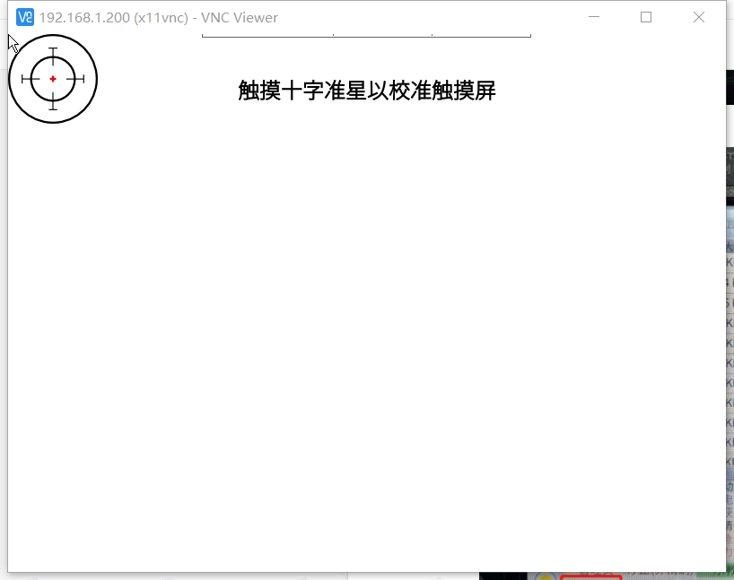
Task: Reveal the hidden VNC toolbar at top center
Action: [366, 35]
